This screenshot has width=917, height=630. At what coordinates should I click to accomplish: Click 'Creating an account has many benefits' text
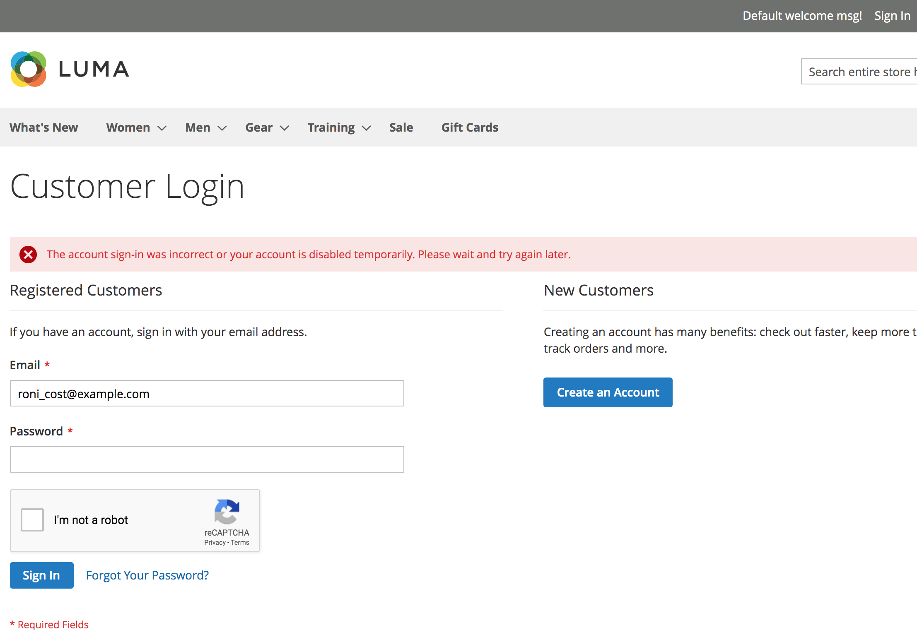730,340
